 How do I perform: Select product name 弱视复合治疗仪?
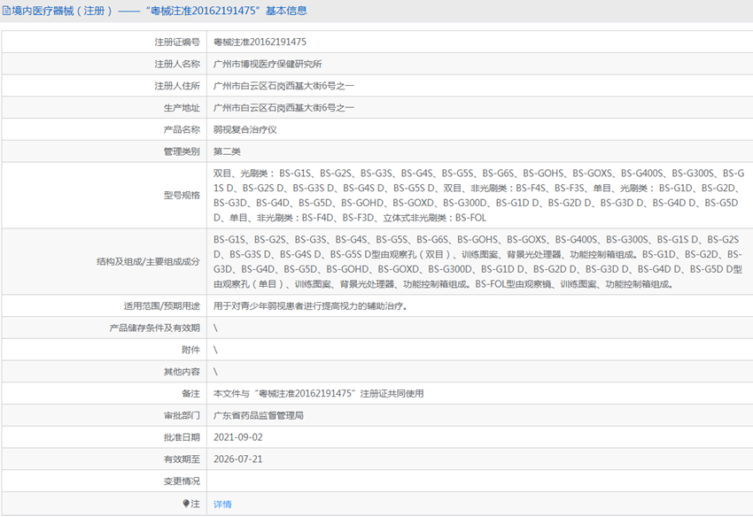click(245, 129)
